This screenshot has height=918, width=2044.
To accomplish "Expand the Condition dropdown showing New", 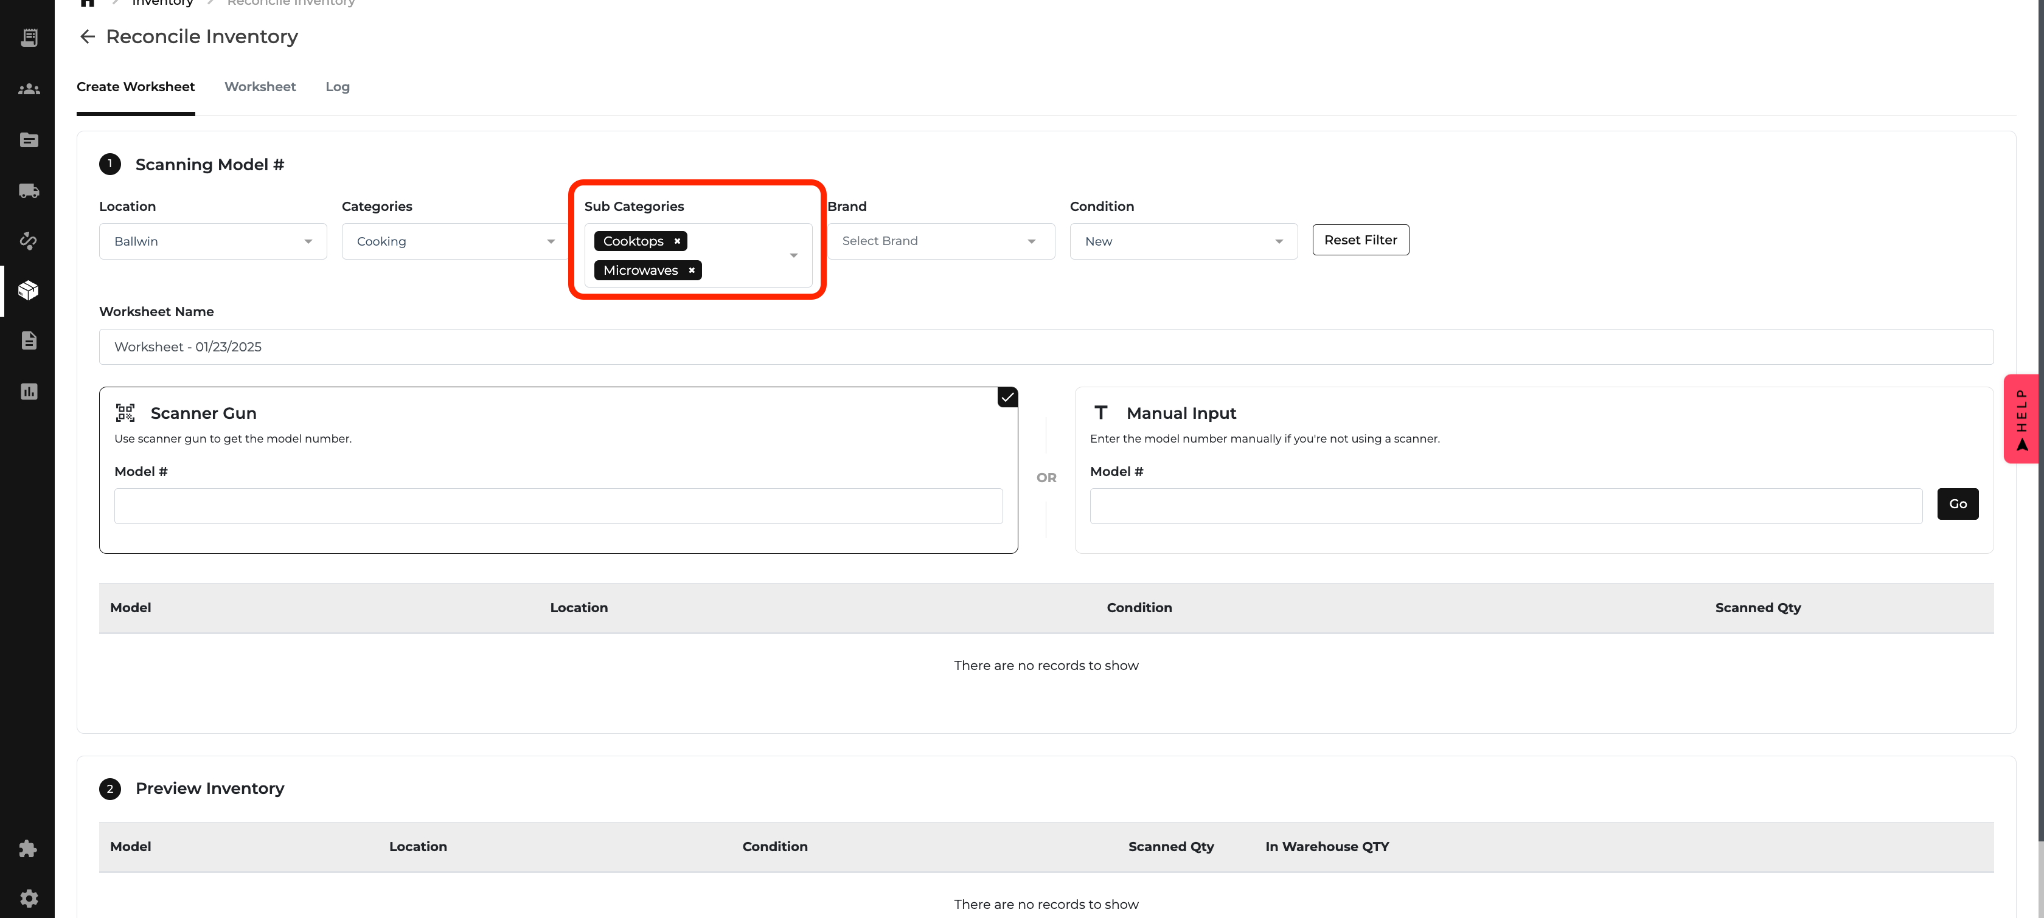I will 1182,241.
